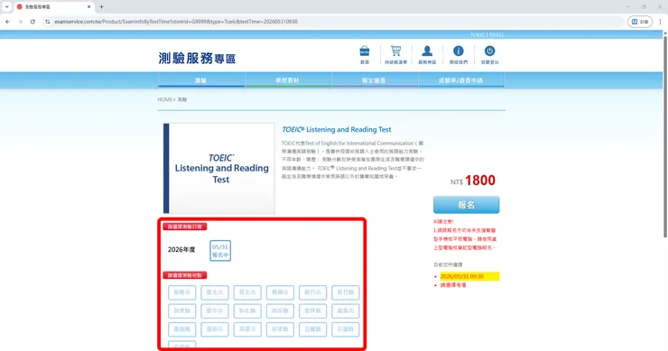Viewport: 668px width, 351px height.
Task: Choose 屏東縣 as test location
Action: (x=280, y=329)
